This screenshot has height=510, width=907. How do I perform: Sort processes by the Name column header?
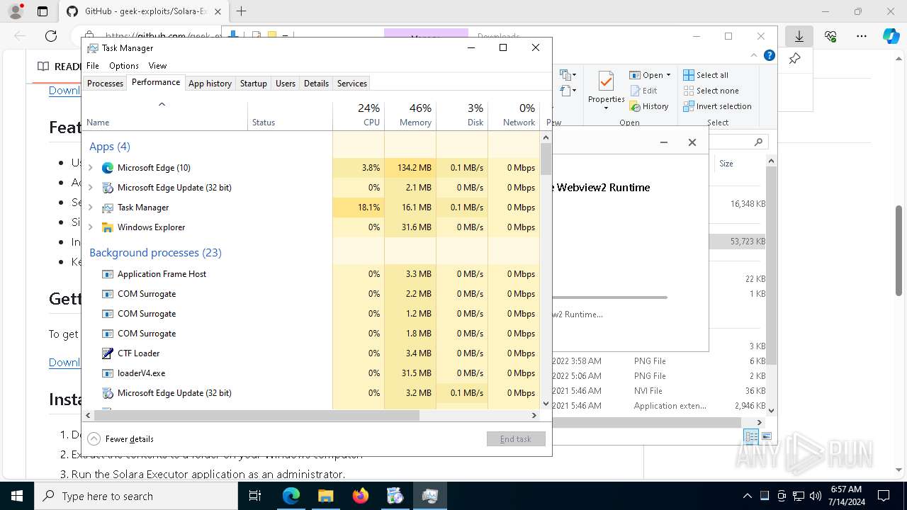pos(164,115)
